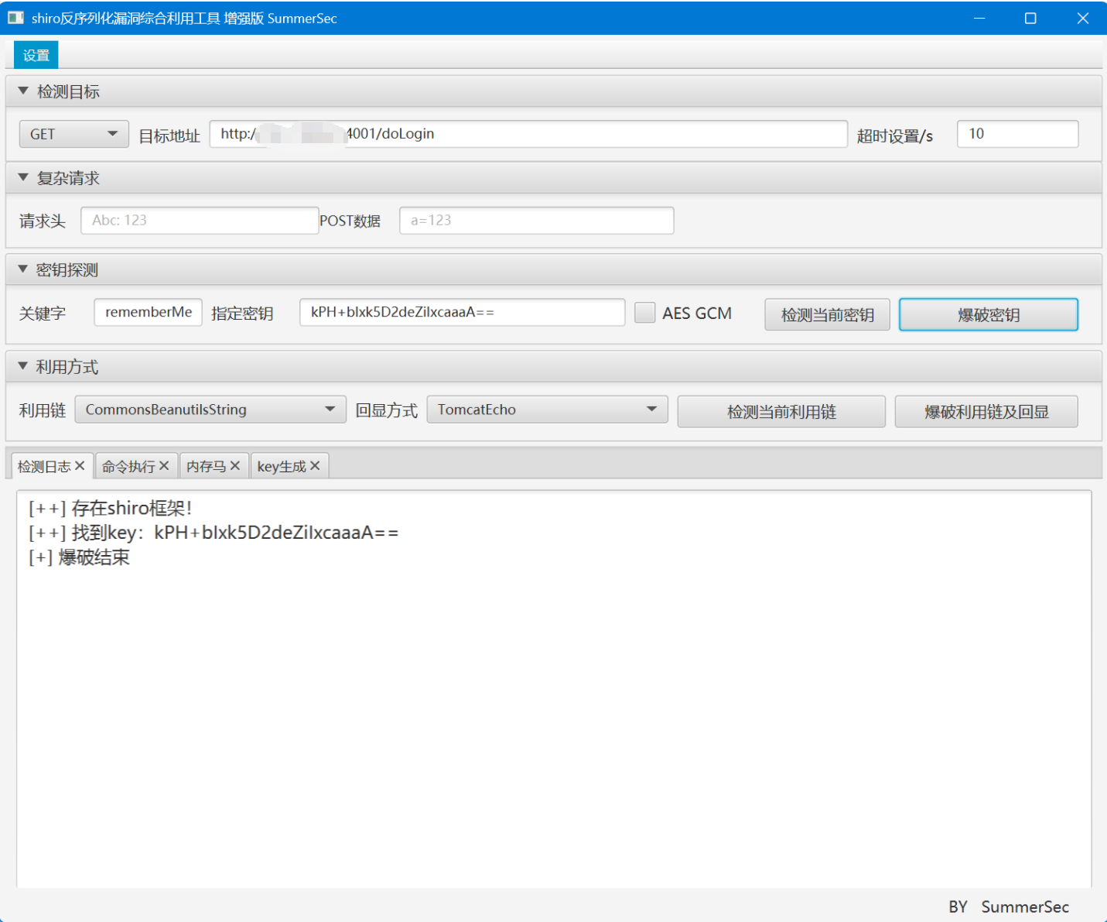
Task: Click the 检测当前利用链 button
Action: pos(781,412)
